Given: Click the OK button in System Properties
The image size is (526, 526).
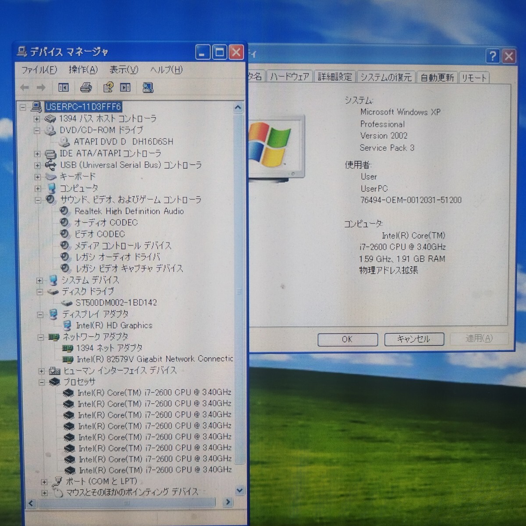Looking at the screenshot, I should 347,339.
